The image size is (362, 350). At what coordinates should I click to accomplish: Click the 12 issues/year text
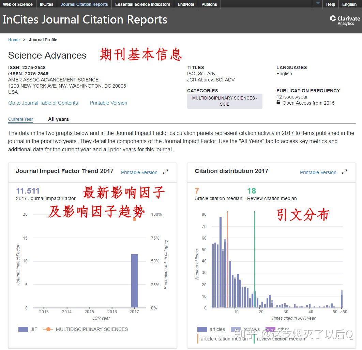292,97
